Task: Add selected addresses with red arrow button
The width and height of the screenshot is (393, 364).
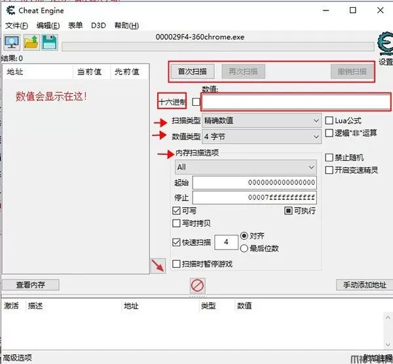Action: 158,266
